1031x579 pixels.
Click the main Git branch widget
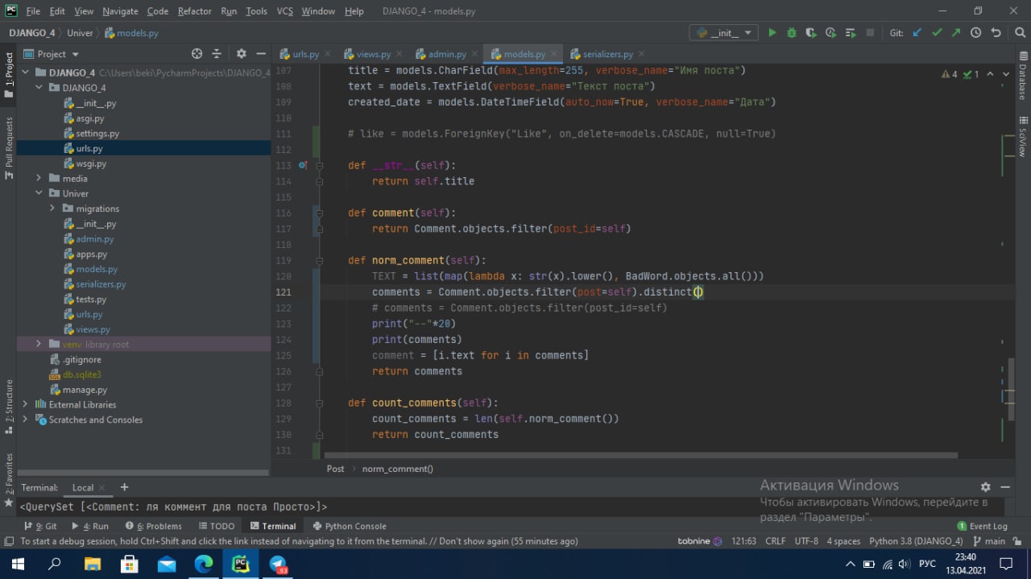(989, 541)
